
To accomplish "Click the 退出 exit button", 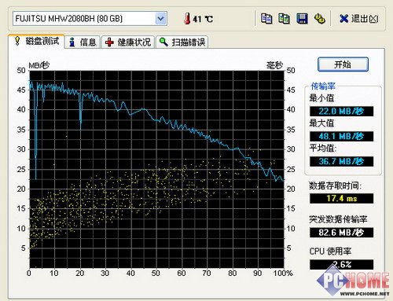I will [x=358, y=19].
